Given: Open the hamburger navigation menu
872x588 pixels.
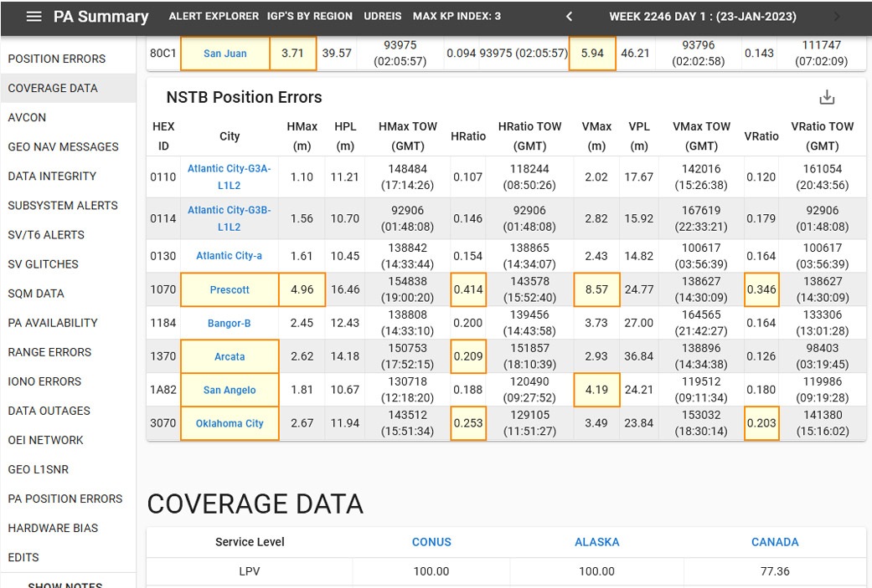Looking at the screenshot, I should tap(34, 17).
